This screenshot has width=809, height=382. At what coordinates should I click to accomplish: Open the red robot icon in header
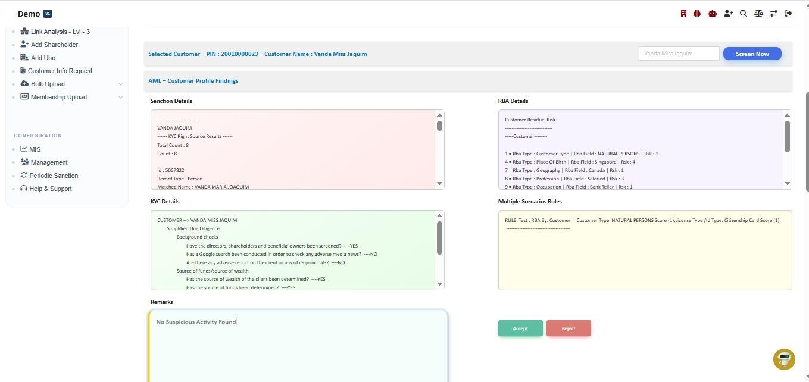point(712,13)
